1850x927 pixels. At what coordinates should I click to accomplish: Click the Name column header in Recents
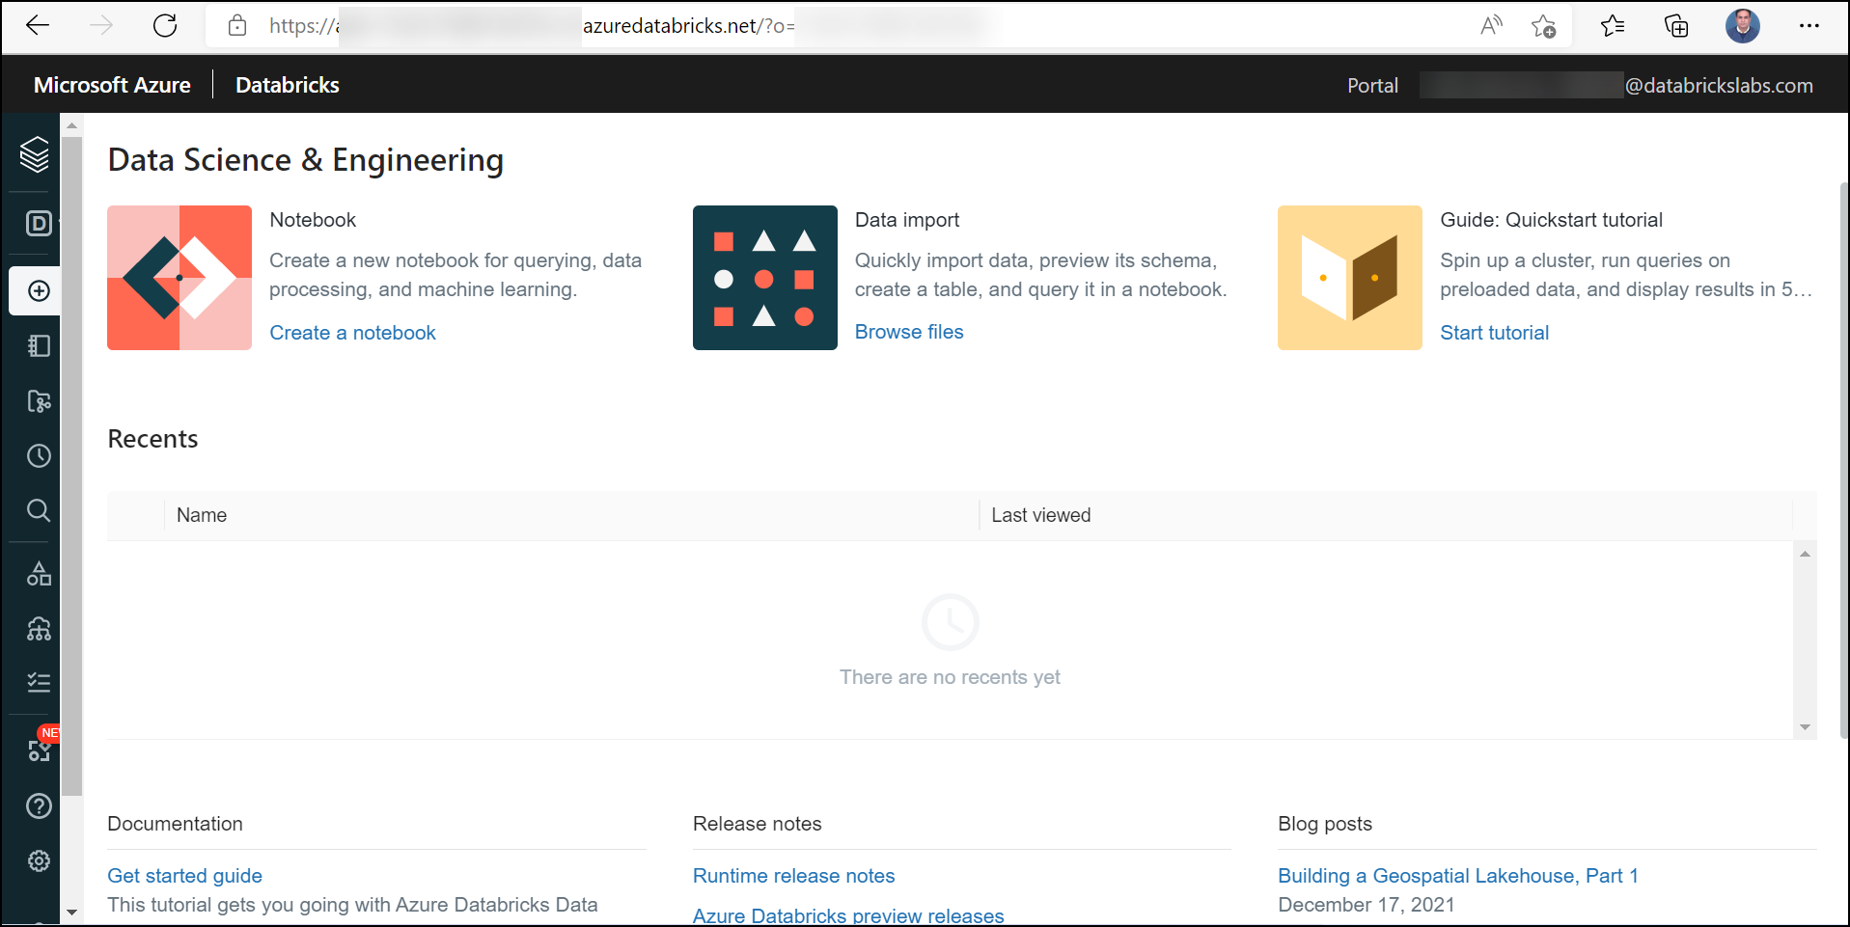[x=202, y=515]
